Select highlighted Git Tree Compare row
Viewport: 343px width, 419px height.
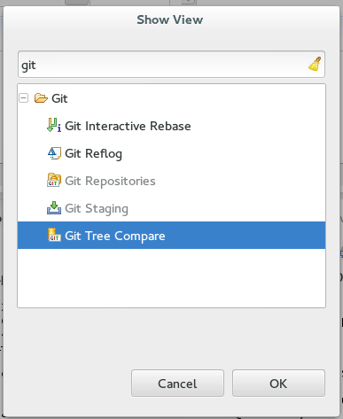pyautogui.click(x=171, y=236)
